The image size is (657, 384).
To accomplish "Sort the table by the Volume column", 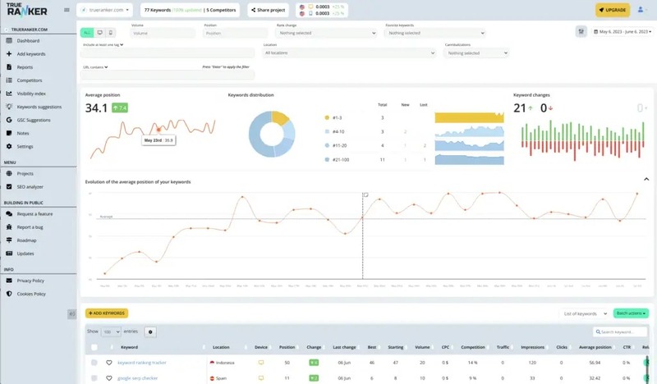I will [x=422, y=347].
